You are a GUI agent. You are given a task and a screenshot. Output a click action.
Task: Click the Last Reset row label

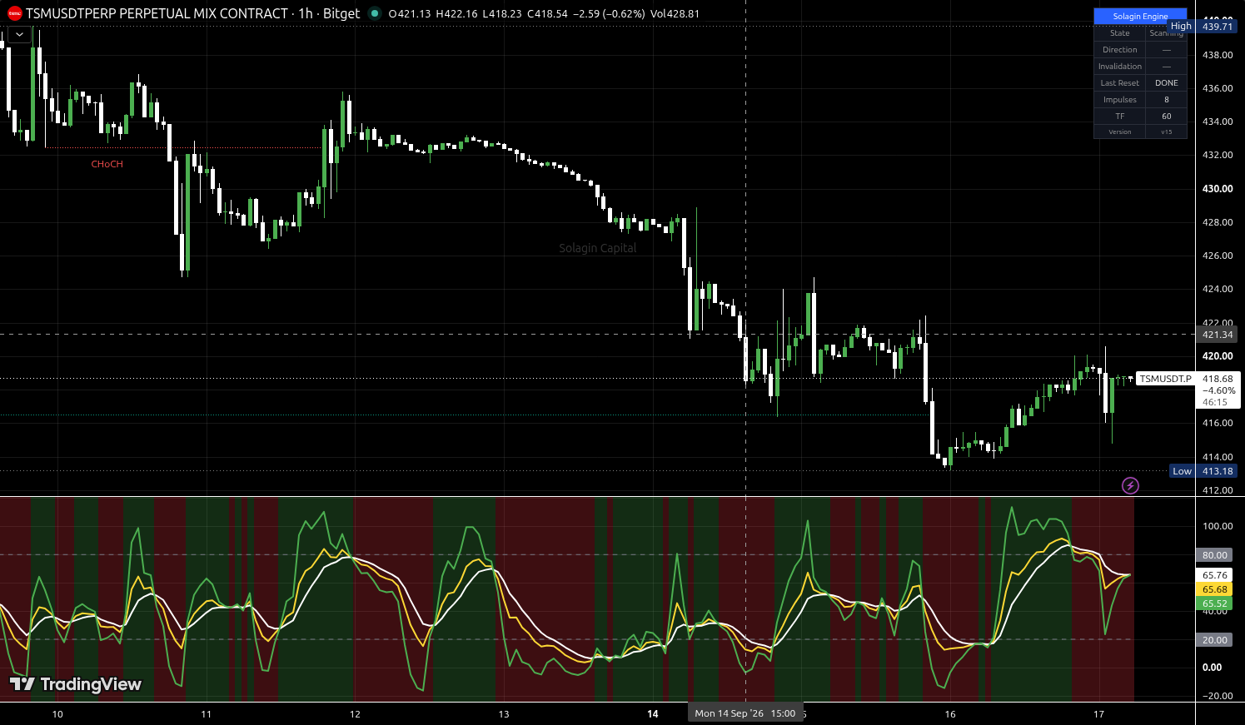pyautogui.click(x=1119, y=83)
